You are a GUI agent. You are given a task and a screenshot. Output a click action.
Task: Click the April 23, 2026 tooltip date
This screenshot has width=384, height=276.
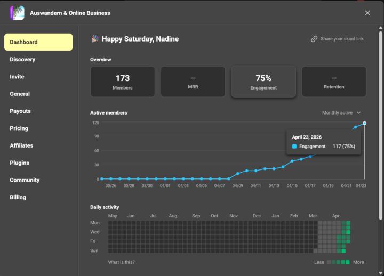tap(307, 137)
